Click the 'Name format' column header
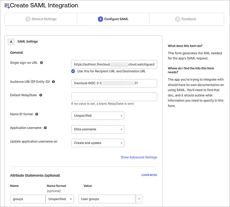Viewport: 230px width, 207px height. click(56, 186)
